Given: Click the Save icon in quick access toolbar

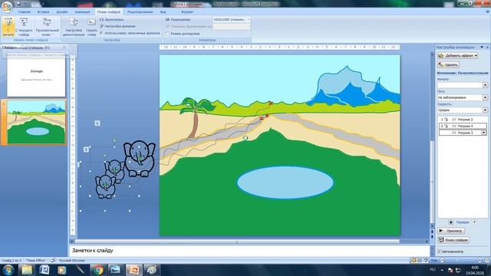Looking at the screenshot, I should 18,4.
